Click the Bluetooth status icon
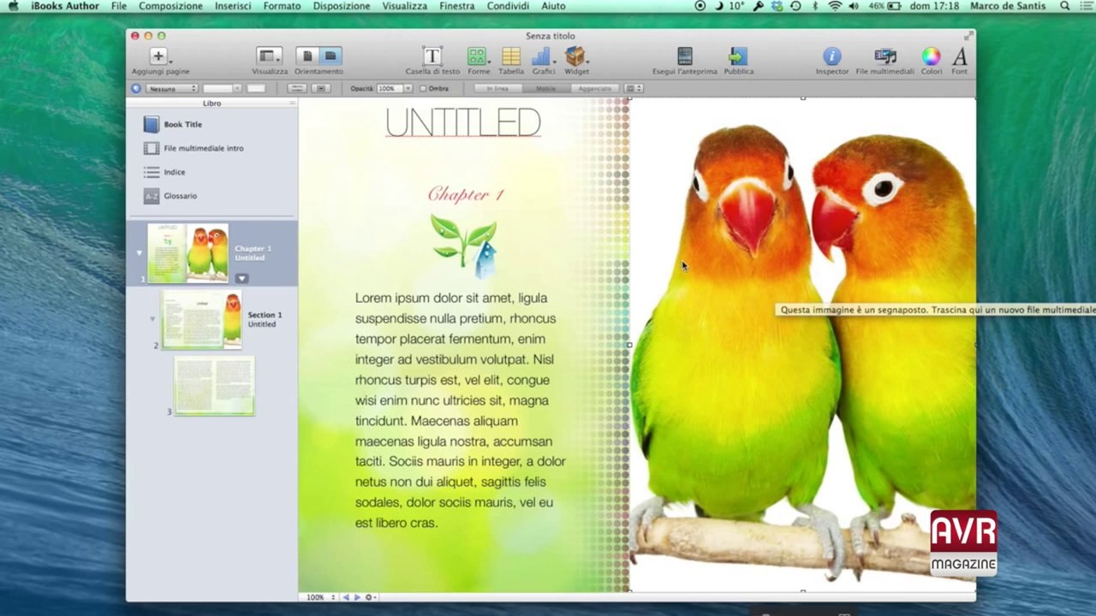Viewport: 1096px width, 616px height. [815, 6]
